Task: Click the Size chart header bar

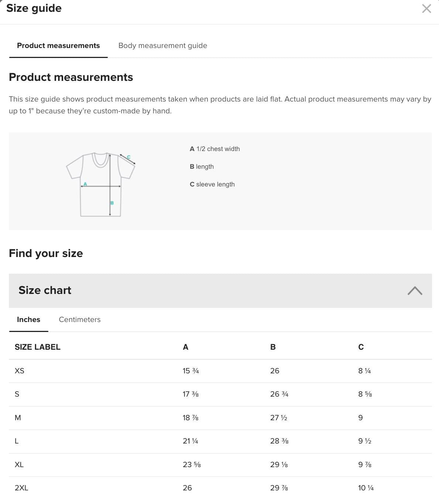Action: click(x=207, y=291)
